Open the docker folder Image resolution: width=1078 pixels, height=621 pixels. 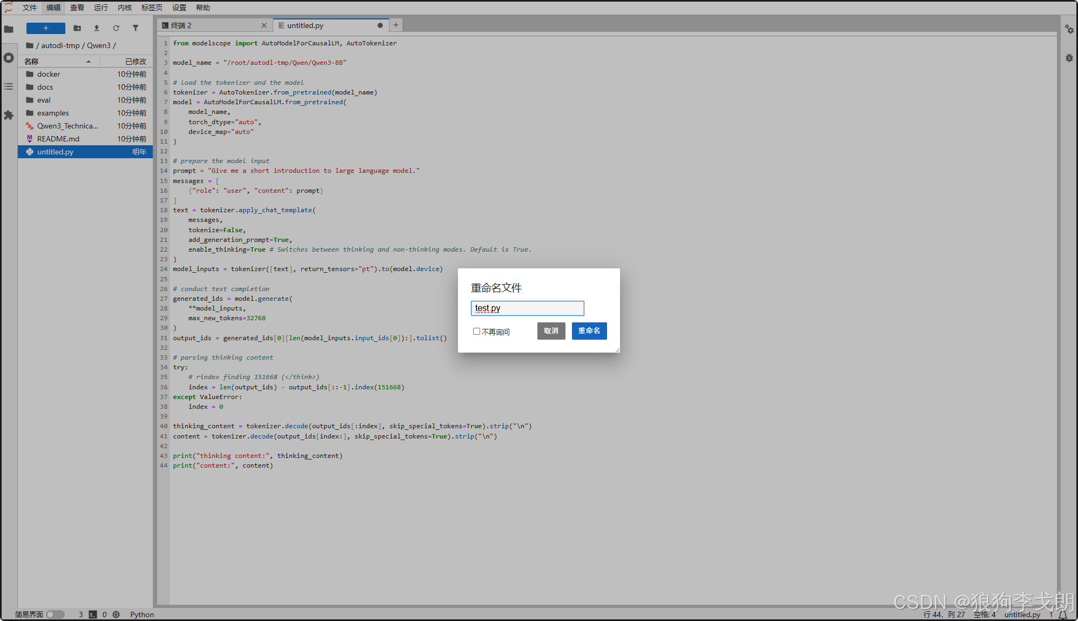click(x=49, y=74)
